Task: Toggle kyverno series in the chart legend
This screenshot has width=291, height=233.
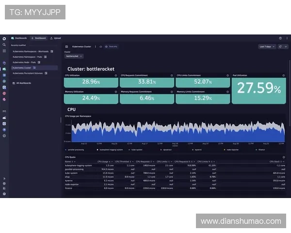Action: pos(197,150)
